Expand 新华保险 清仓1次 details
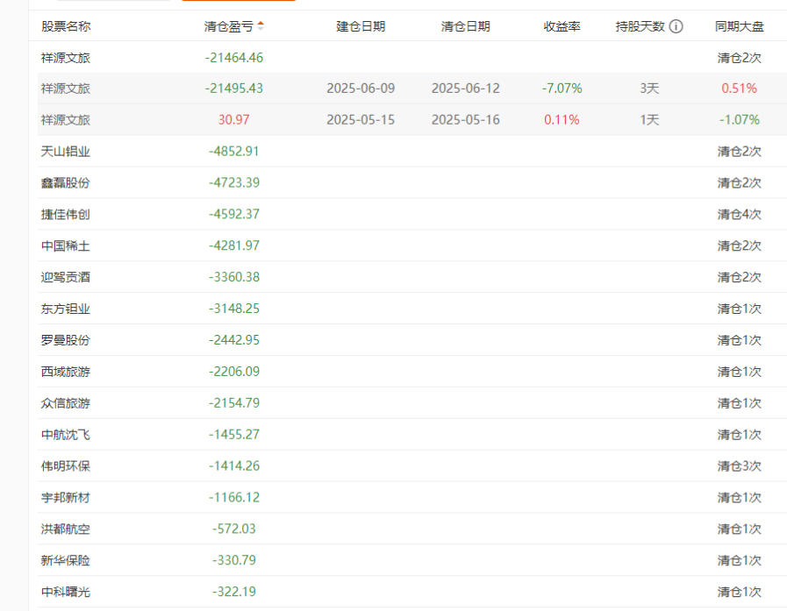The width and height of the screenshot is (787, 611). click(x=740, y=560)
